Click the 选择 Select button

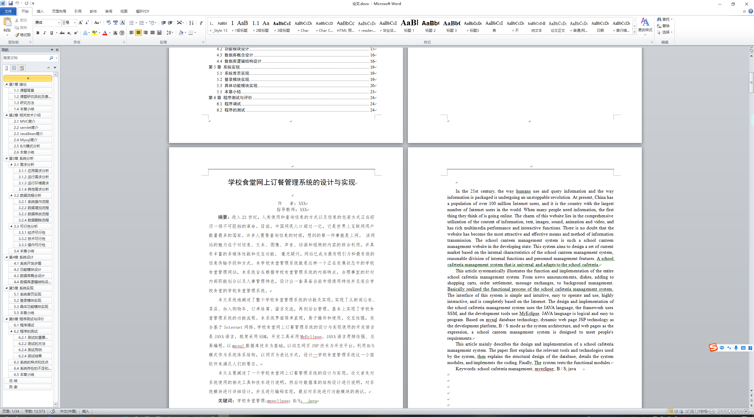click(664, 32)
